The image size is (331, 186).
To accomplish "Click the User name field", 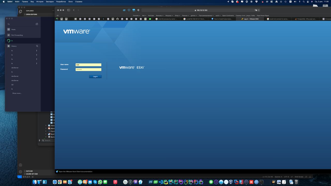I will pos(88,65).
